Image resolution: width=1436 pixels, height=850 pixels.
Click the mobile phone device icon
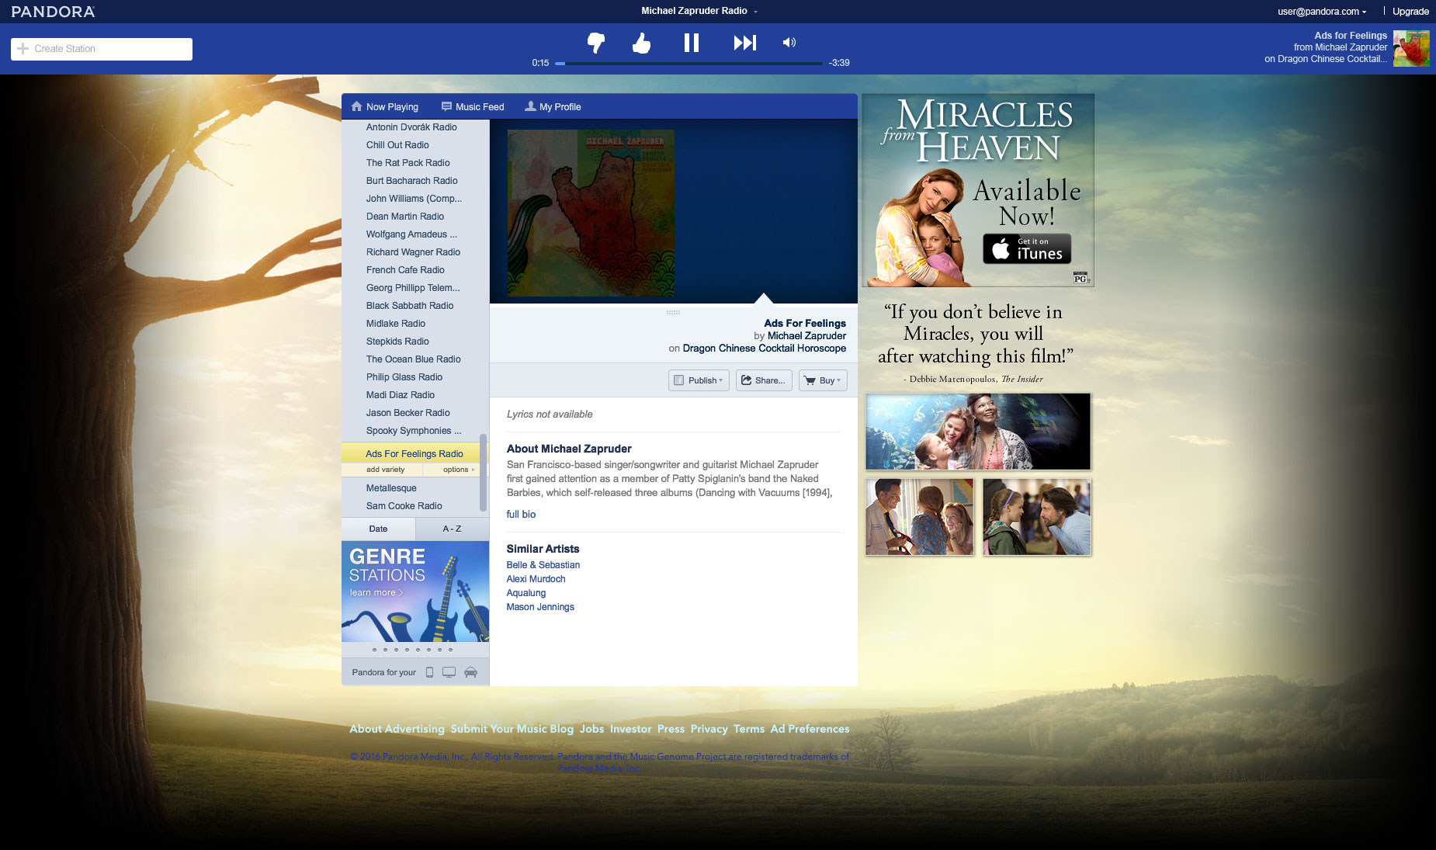(429, 672)
